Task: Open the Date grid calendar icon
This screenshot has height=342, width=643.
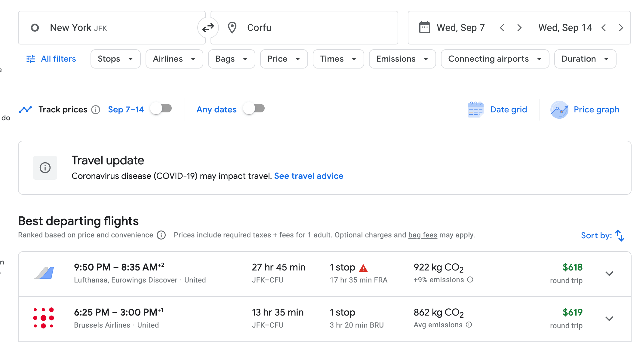Action: pyautogui.click(x=475, y=110)
